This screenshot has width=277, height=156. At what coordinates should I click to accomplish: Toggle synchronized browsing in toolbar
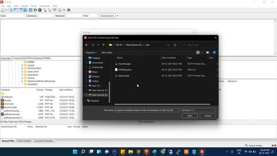(x=64, y=10)
